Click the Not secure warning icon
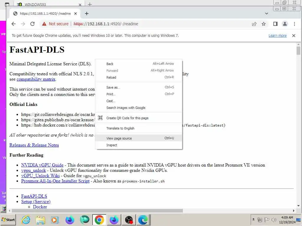Screen dimensions: 302x226 44,24
